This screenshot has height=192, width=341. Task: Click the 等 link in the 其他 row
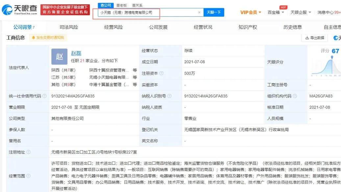(135, 84)
